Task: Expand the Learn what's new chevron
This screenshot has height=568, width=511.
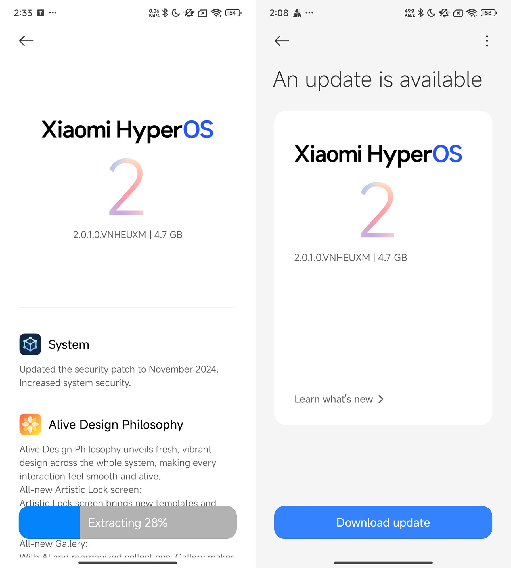Action: (381, 399)
